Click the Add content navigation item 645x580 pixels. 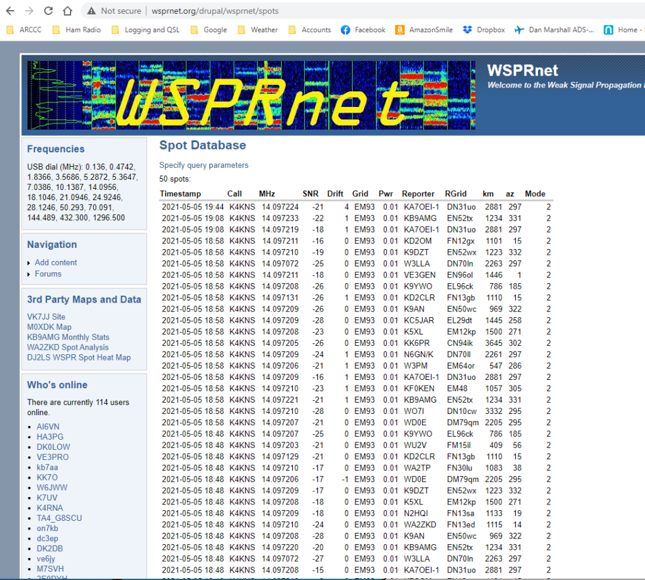point(56,262)
